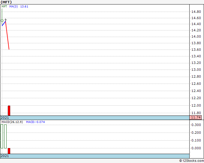Screen dimensions: 204x163
Task: Click the red descending moving average line
Action: pyautogui.click(x=7, y=35)
